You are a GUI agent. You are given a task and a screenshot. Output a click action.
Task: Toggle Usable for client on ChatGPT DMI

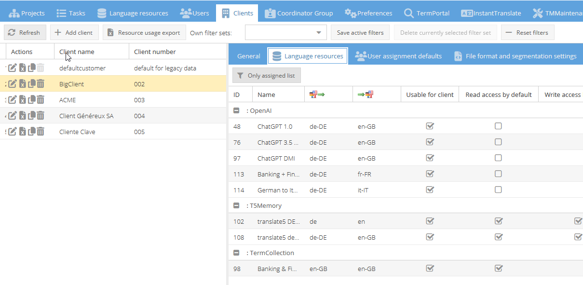tap(430, 158)
